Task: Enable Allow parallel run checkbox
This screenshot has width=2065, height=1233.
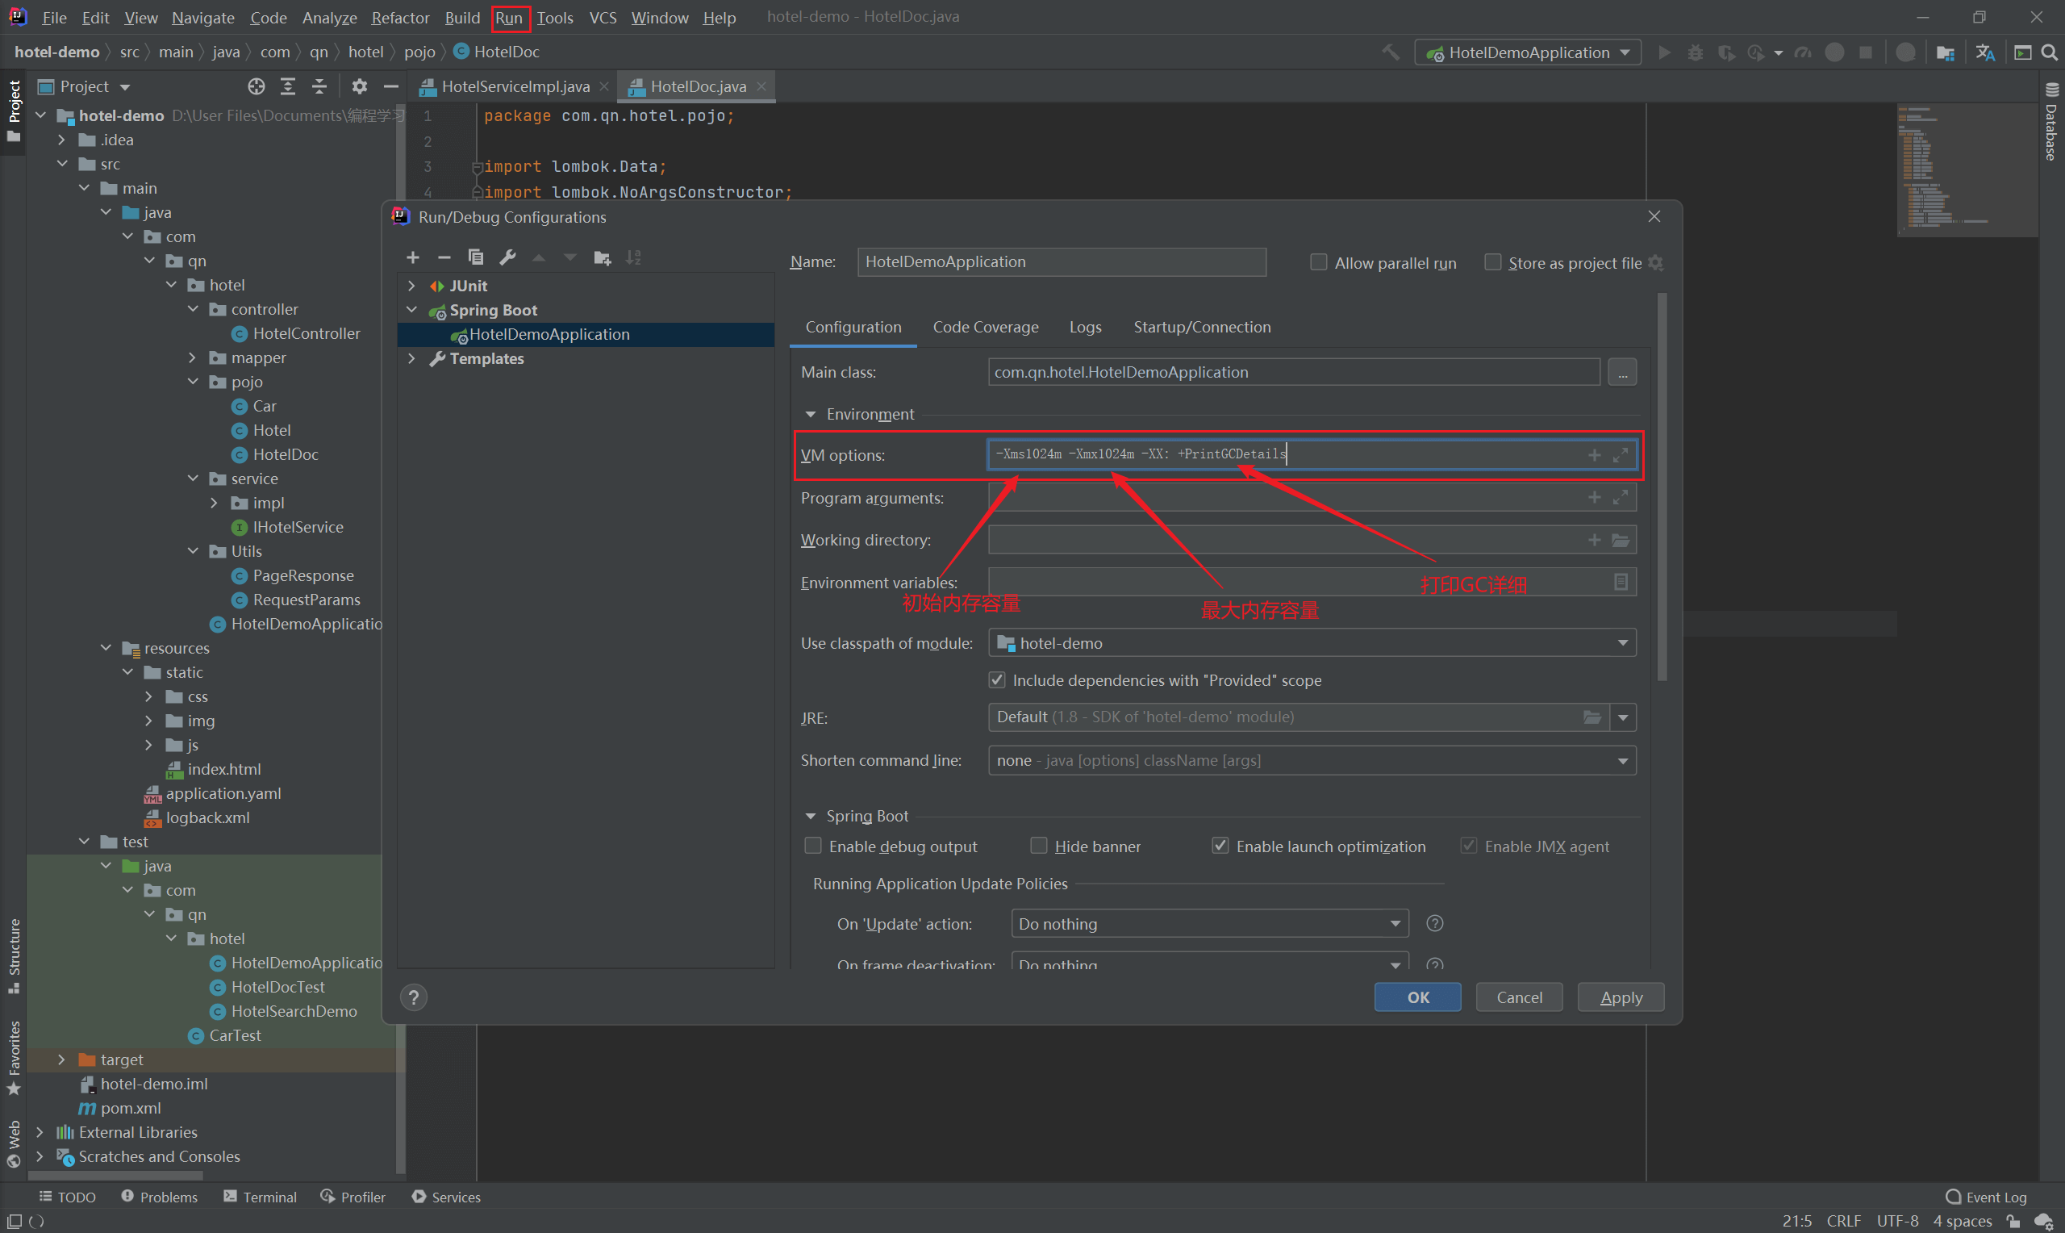Action: click(x=1318, y=262)
